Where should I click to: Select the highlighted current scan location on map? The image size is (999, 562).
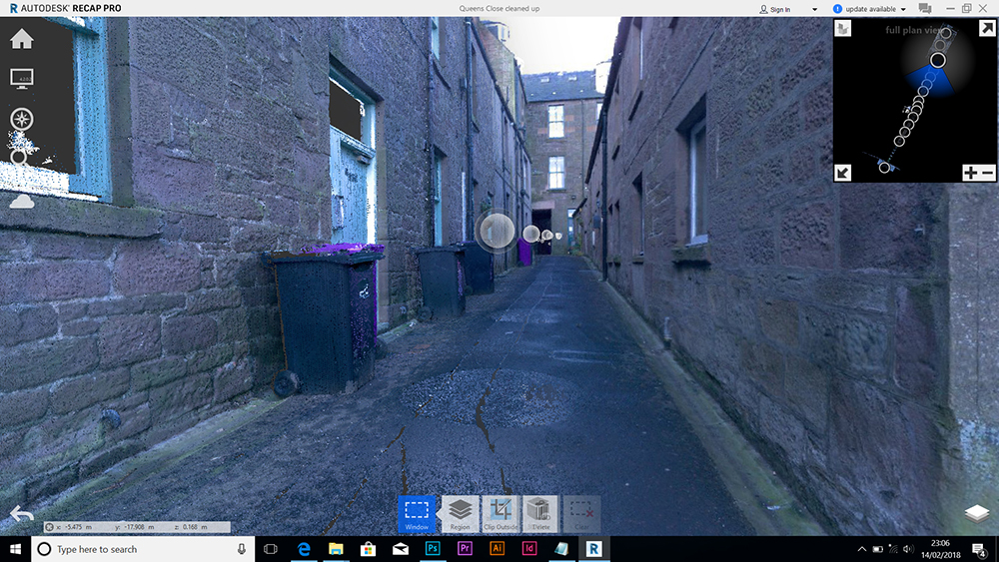[x=937, y=60]
